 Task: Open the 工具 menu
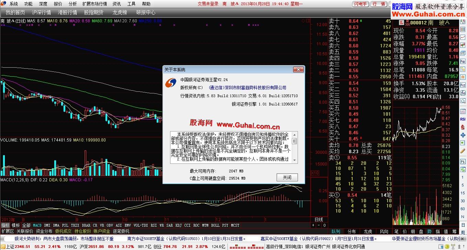coord(131,4)
